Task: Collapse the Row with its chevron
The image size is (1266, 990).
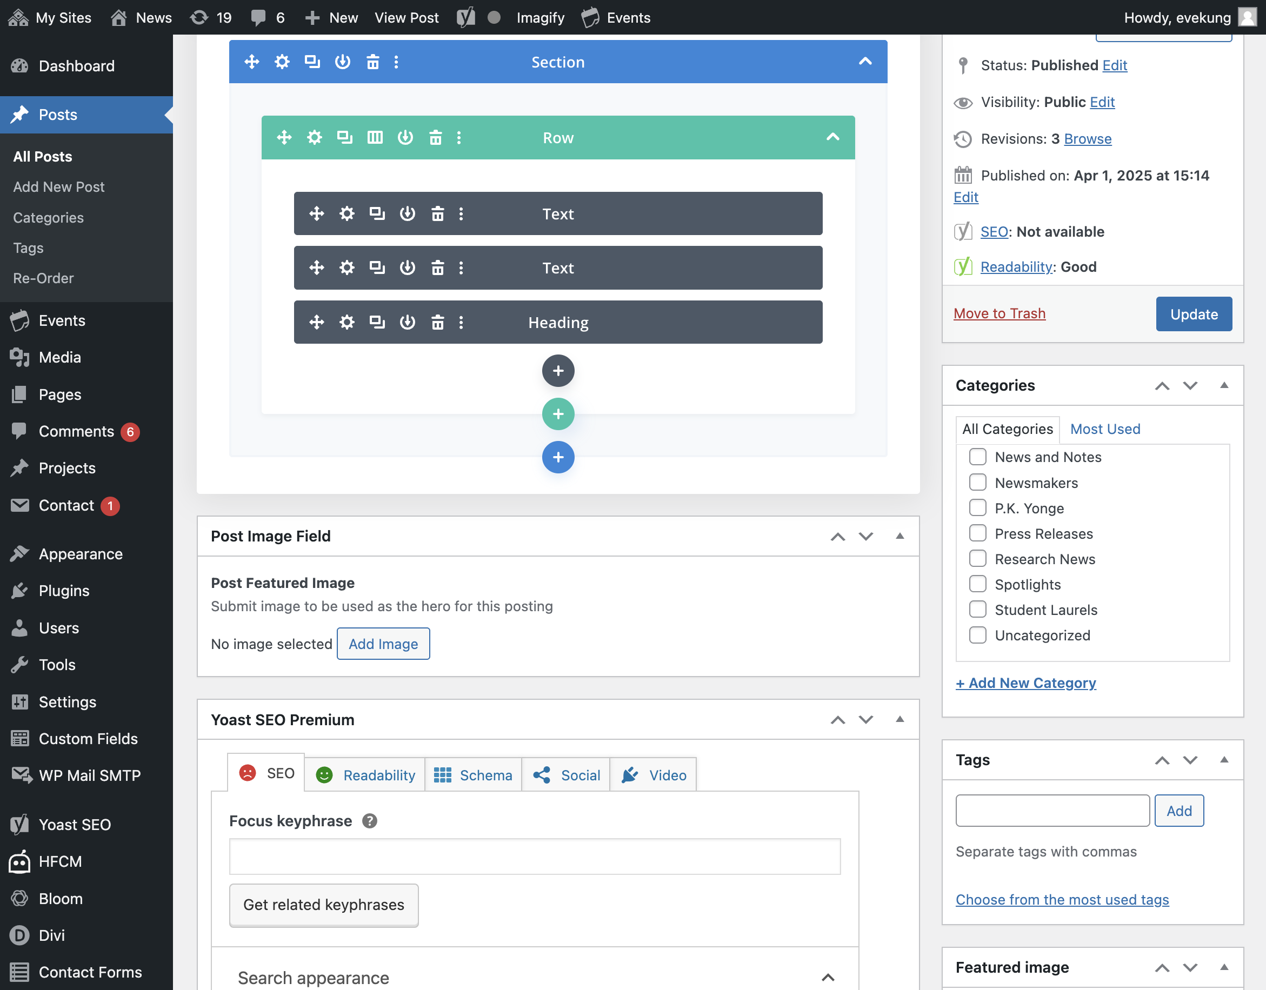Action: (x=832, y=137)
